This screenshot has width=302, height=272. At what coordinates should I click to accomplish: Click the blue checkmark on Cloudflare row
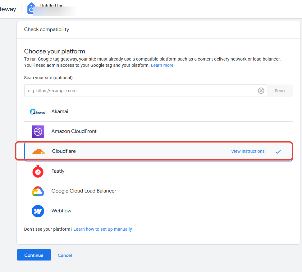278,152
